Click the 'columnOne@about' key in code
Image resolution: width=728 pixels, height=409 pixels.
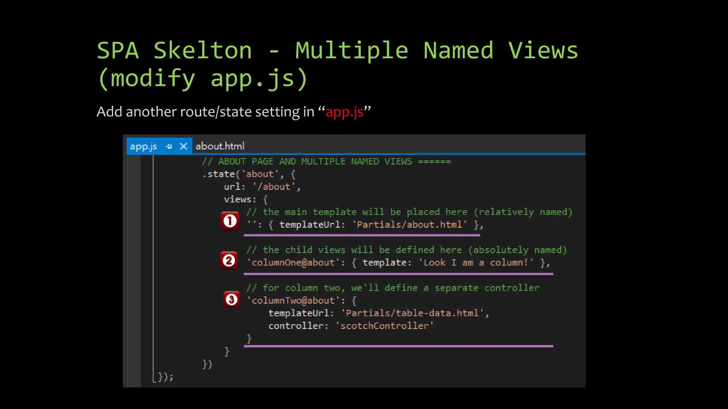tap(293, 263)
